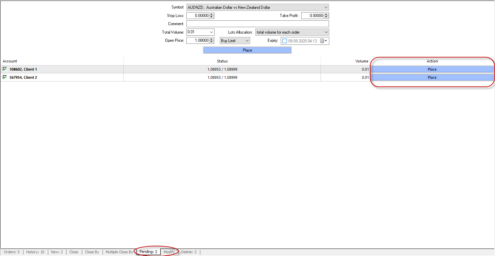Increase Stop Loss with up arrow

[212, 14]
